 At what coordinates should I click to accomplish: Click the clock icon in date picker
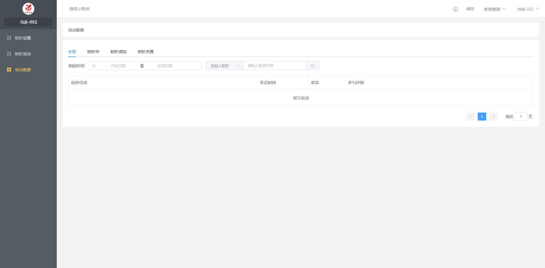point(94,66)
